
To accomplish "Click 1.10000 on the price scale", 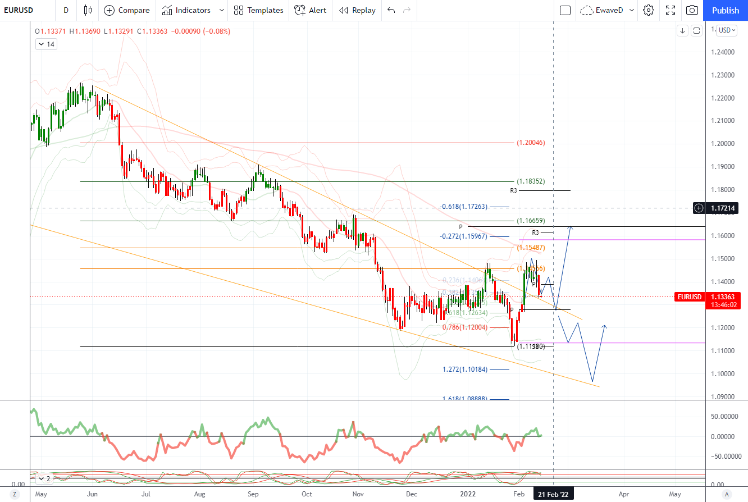I will click(x=722, y=374).
